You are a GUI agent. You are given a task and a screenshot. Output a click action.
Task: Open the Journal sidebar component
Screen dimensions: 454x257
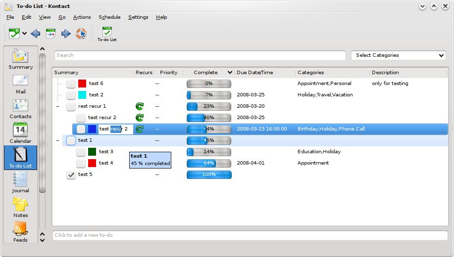pos(21,182)
